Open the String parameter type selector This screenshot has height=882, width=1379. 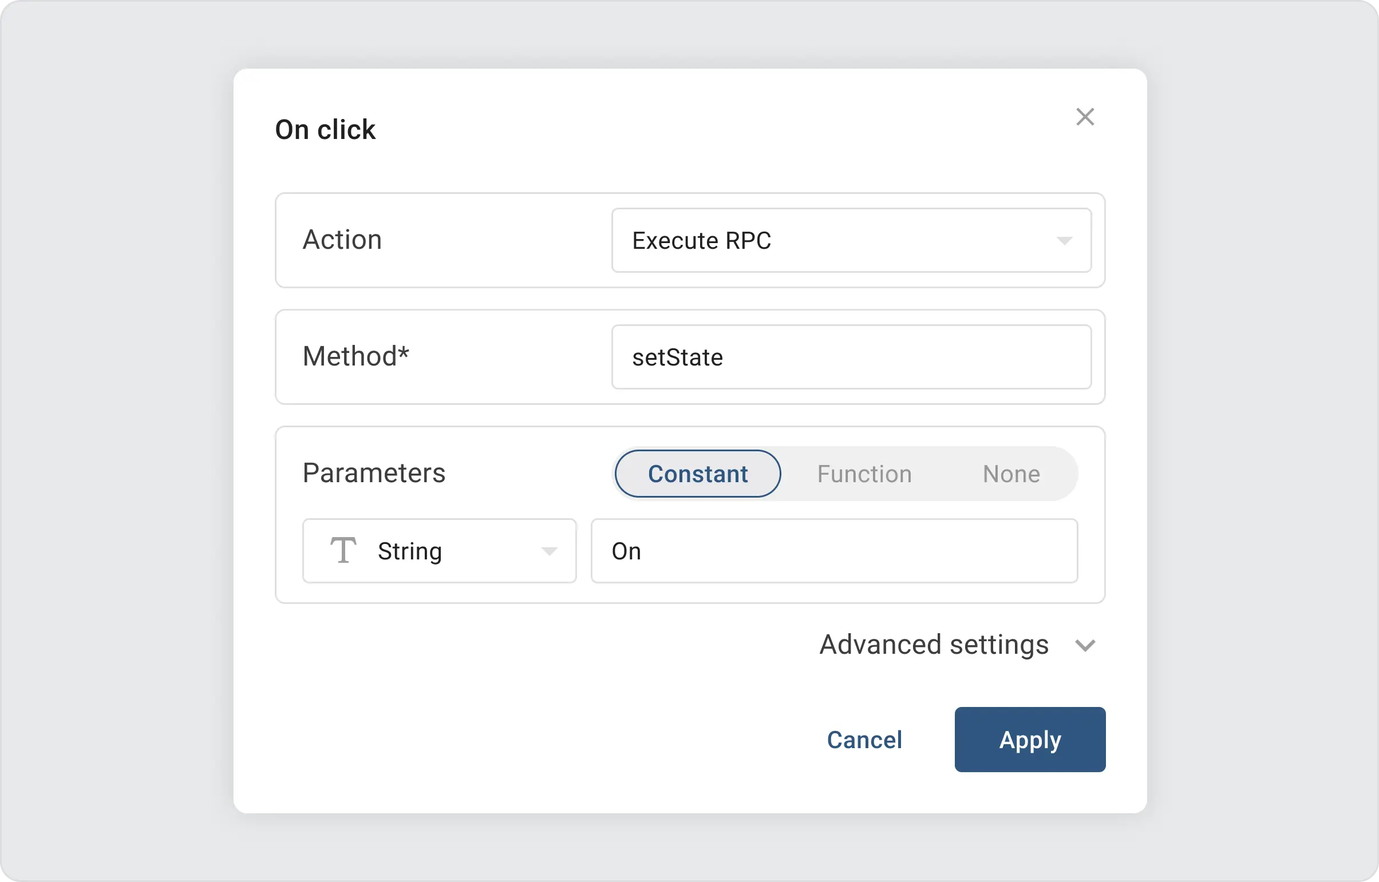(x=439, y=550)
